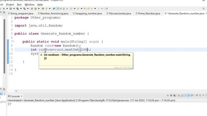This screenshot has width=207, height=116.
Task: Click "Generate_Random_number" class name on line 5
Action: [63, 34]
